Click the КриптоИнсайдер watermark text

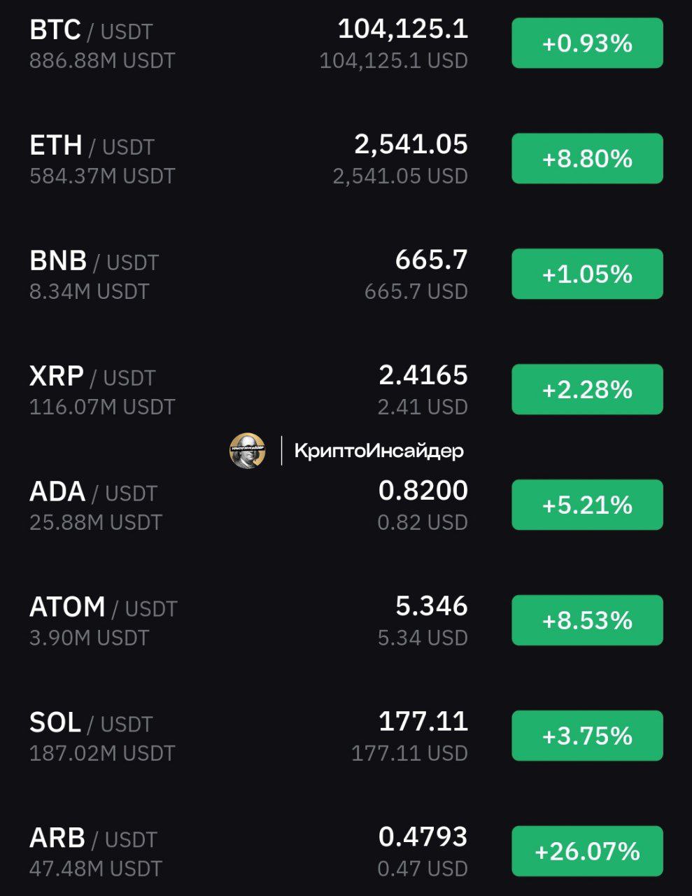[379, 451]
